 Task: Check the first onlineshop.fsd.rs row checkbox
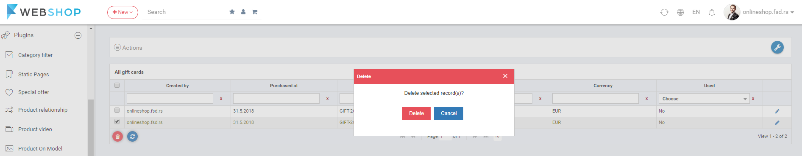click(x=117, y=110)
